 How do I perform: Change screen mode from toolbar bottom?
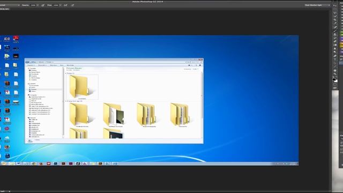coord(335,88)
